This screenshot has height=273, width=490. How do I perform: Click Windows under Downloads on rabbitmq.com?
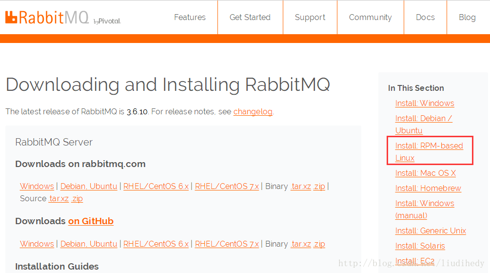tap(37, 186)
